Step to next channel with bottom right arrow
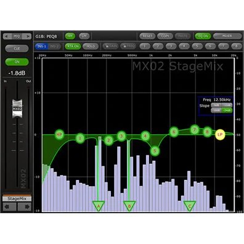Image resolution: width=244 pixels, height=244 pixels. 25,206
